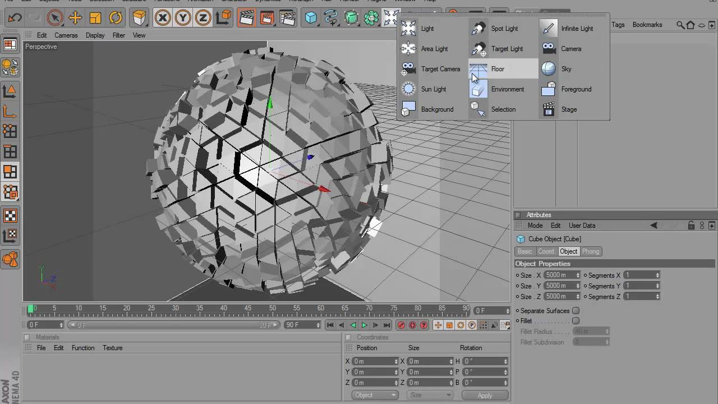Open the spline tools icon
Viewport: 718px width, 404px height.
tap(331, 18)
